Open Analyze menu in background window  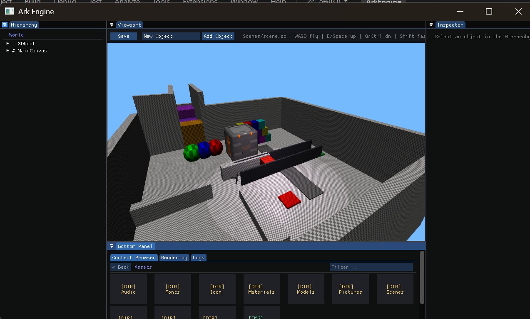tap(127, 2)
